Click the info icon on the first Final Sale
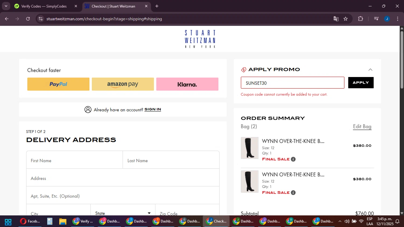404x227 pixels. (293, 159)
